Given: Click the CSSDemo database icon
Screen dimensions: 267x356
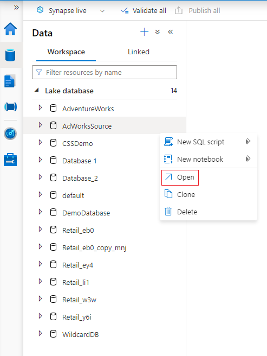Looking at the screenshot, I should (53, 143).
